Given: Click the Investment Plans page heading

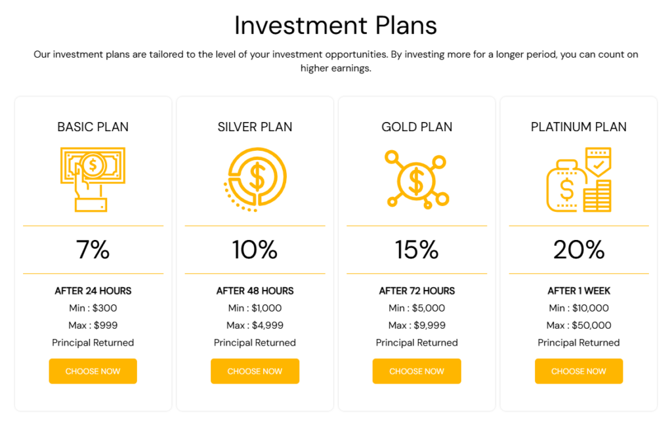Looking at the screenshot, I should 335,26.
